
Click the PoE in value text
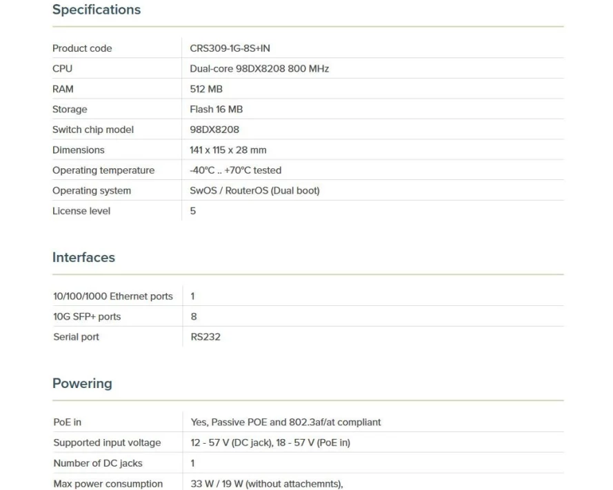285,422
